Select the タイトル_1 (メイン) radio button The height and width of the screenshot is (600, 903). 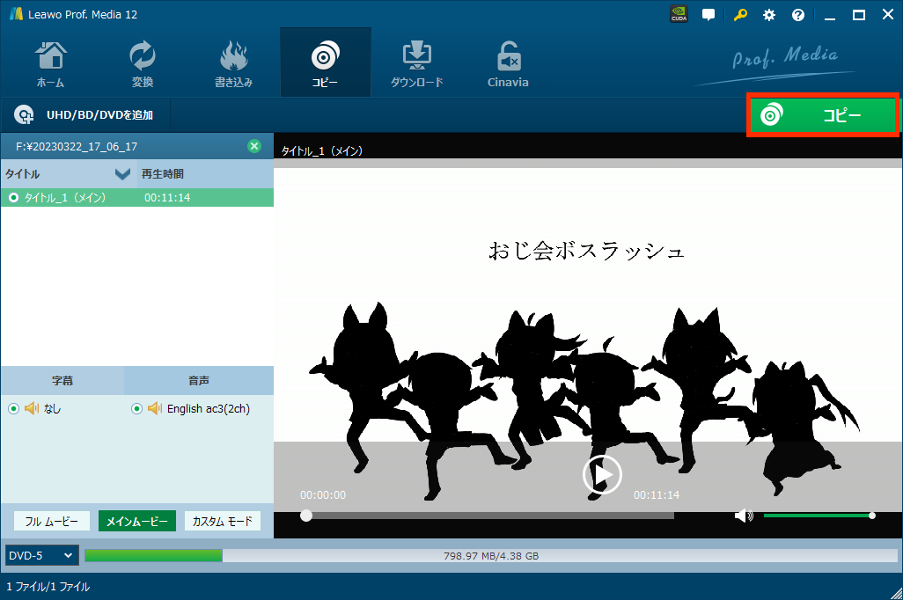(x=13, y=198)
